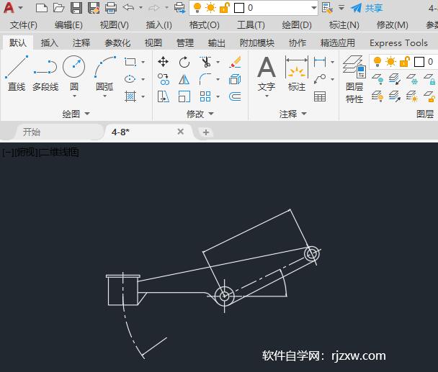The width and height of the screenshot is (438, 372).
Task: Activate the Rotate tool
Action: 184,62
